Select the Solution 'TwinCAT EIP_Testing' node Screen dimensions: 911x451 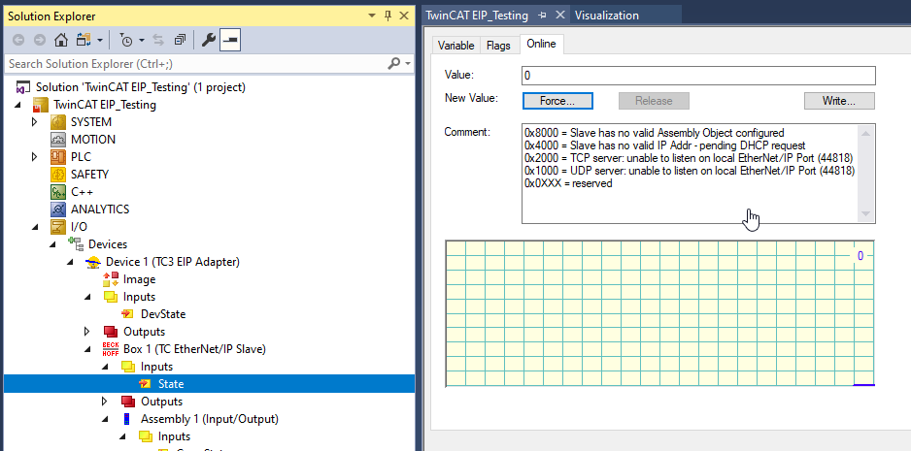pos(141,87)
